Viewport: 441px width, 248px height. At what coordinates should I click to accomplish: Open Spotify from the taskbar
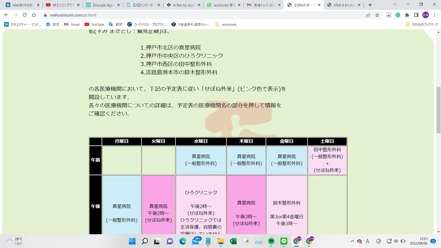tap(271, 241)
